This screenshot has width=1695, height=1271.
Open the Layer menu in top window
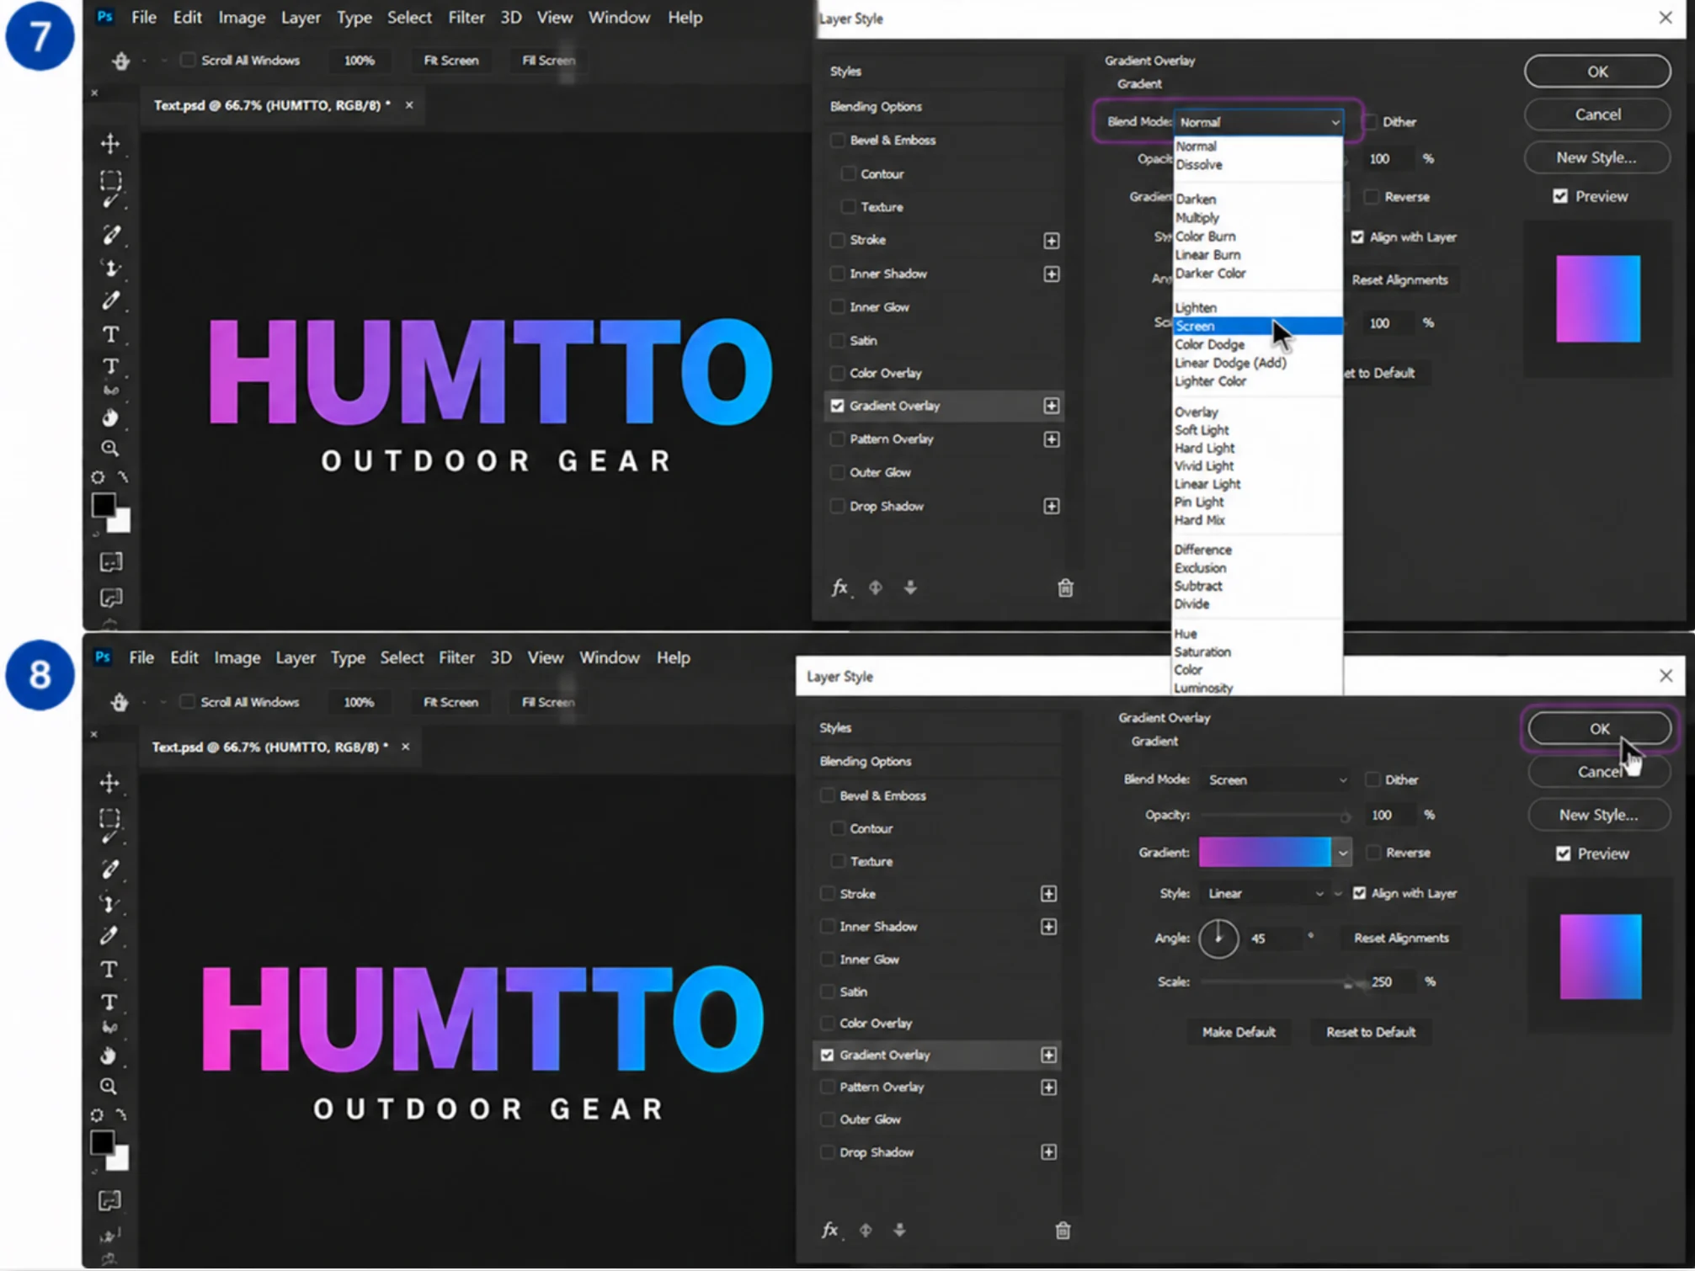tap(301, 18)
